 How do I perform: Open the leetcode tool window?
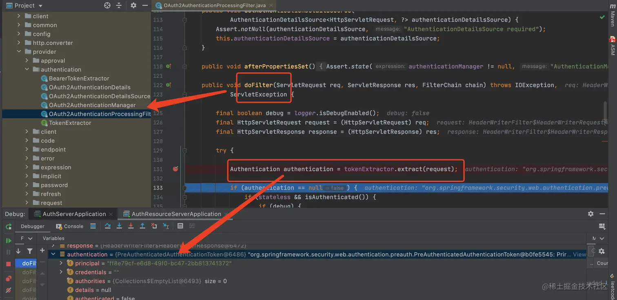click(612, 287)
